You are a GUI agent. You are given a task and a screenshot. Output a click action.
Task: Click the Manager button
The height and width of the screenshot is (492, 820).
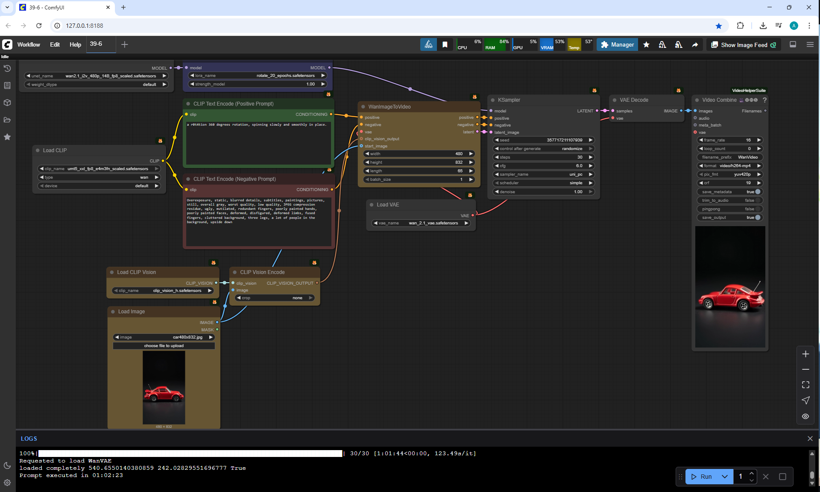pos(617,45)
